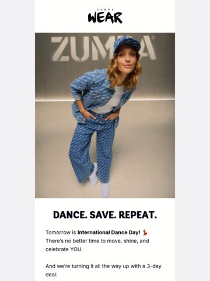
Task: Click the gray margin left of the email
Action: tap(17, 140)
